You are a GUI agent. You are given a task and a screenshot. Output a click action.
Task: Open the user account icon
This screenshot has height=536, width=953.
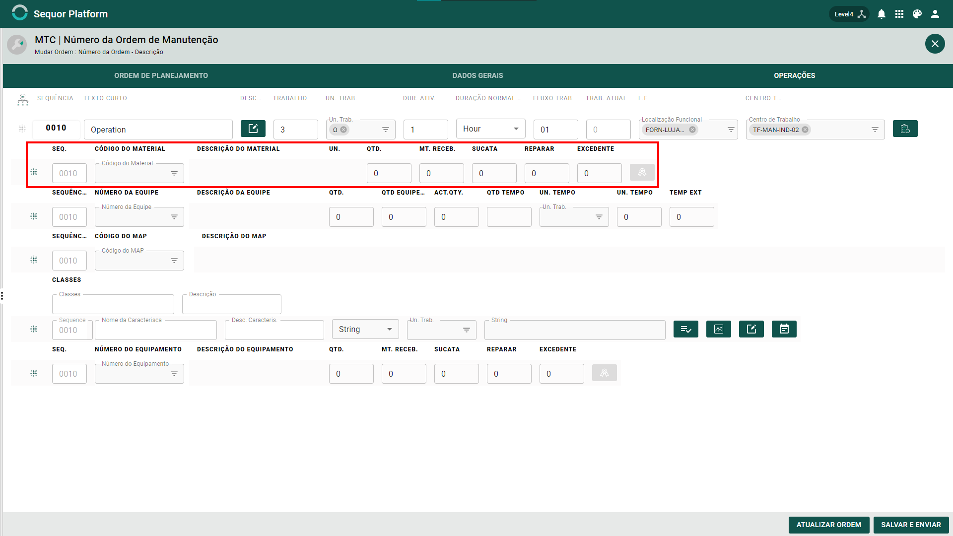[935, 14]
